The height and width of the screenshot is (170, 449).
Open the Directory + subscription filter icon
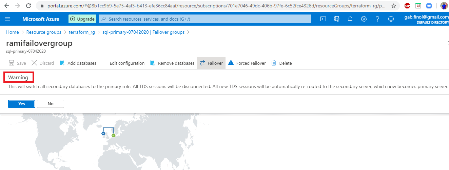click(337, 19)
